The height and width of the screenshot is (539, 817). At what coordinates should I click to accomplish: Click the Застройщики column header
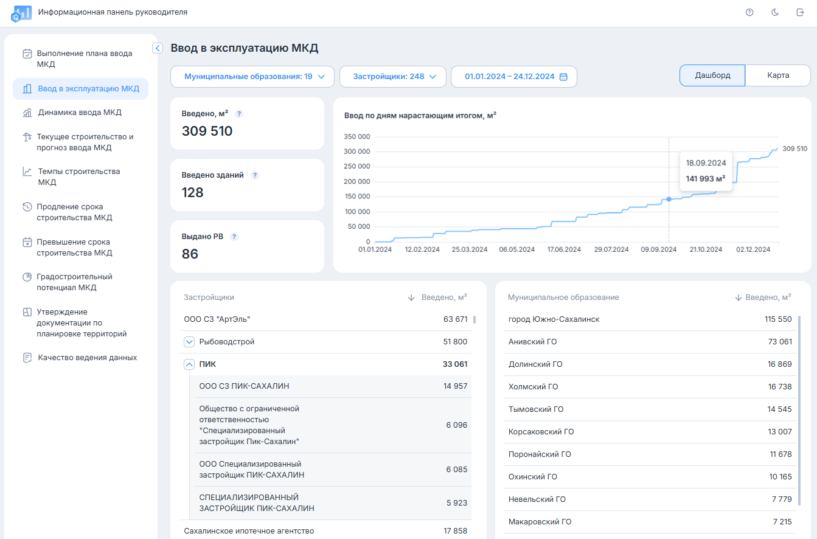coord(209,297)
